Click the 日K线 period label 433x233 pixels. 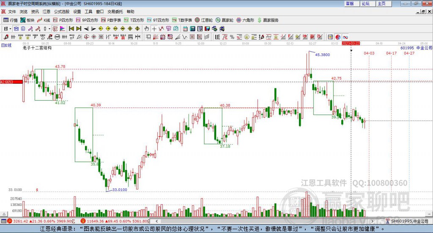click(x=6, y=45)
